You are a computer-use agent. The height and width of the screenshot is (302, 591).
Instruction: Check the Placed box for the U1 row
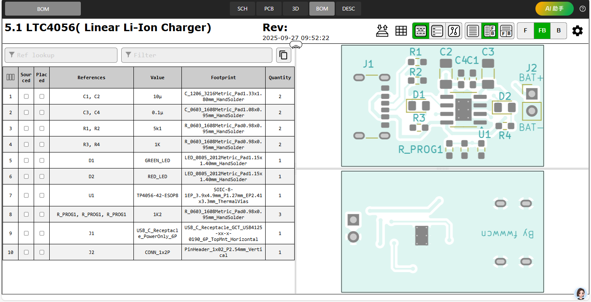[x=42, y=195]
